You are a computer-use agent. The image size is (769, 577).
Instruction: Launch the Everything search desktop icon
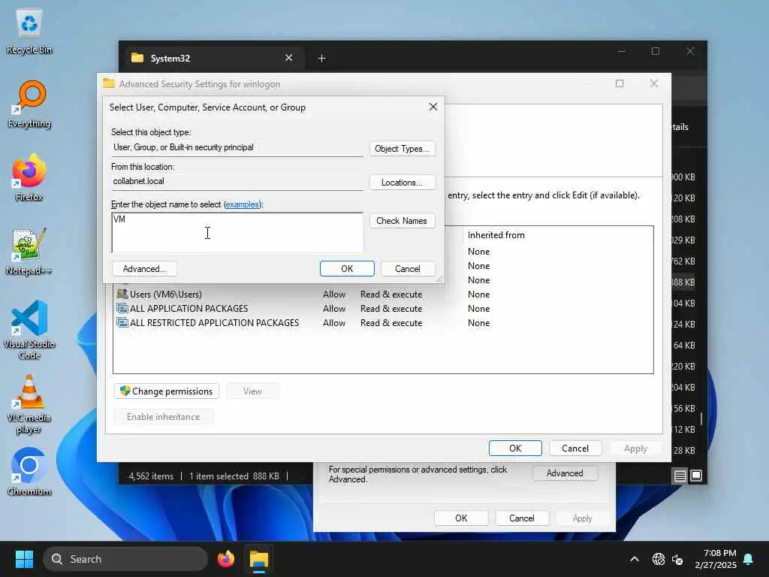click(x=29, y=104)
